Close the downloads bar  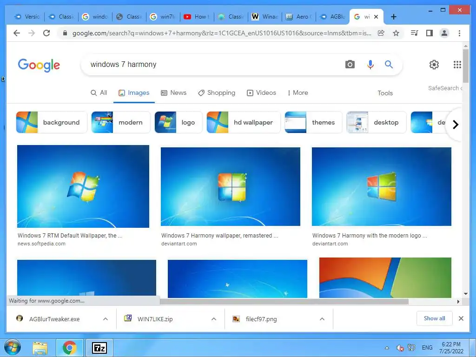[461, 318]
